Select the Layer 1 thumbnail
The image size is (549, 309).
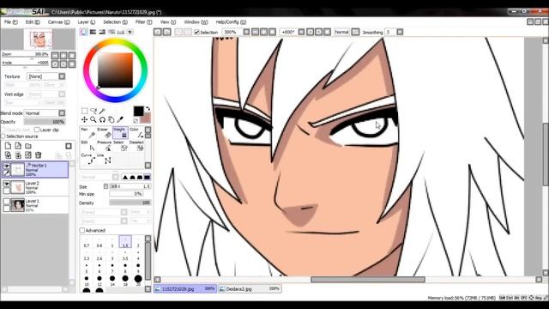[x=18, y=205]
